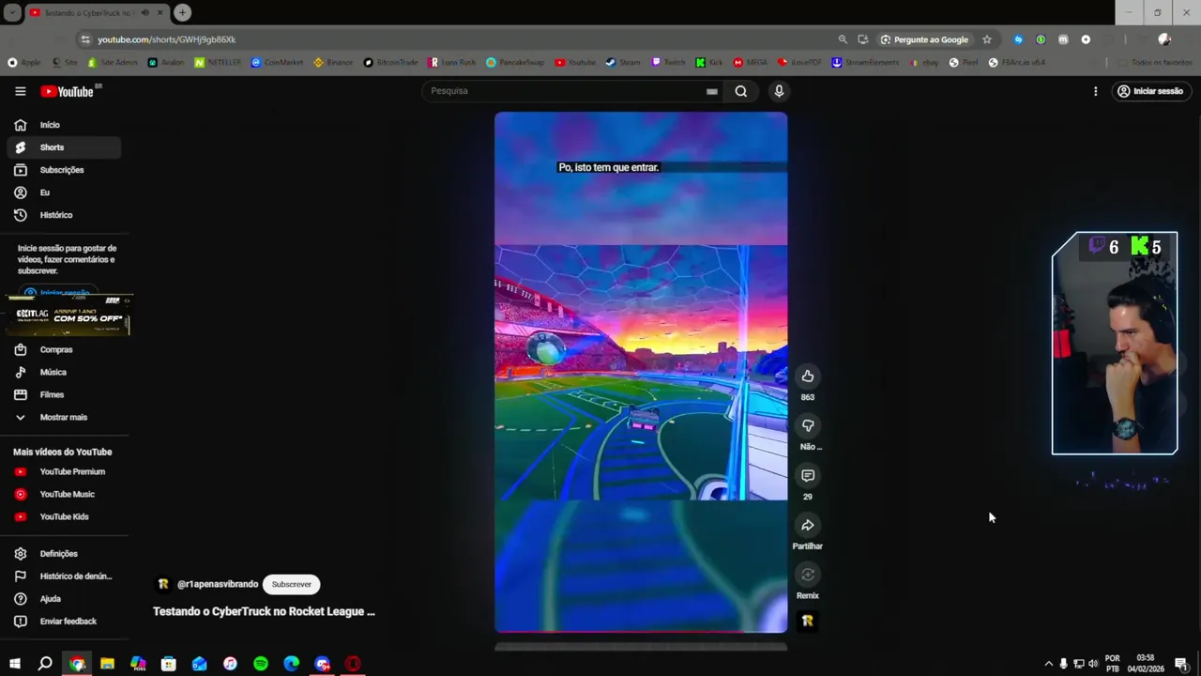Open the notifications center icon
This screenshot has height=676, width=1201.
(x=1181, y=664)
